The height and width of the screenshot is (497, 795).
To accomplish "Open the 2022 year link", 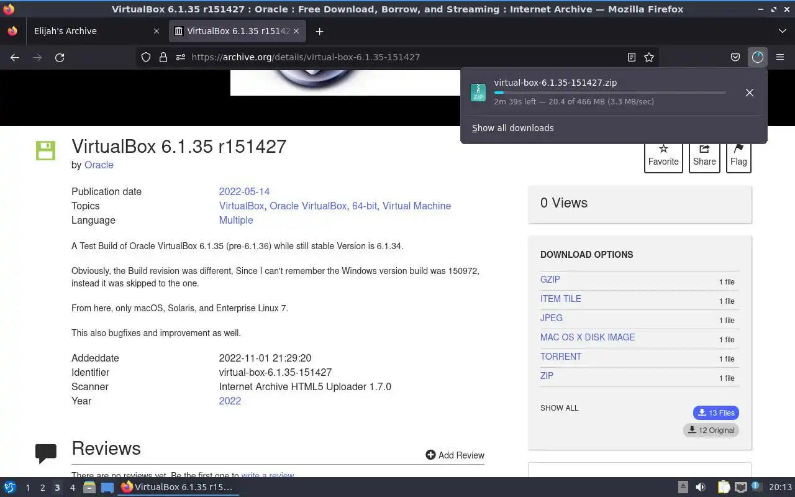I will tap(230, 401).
